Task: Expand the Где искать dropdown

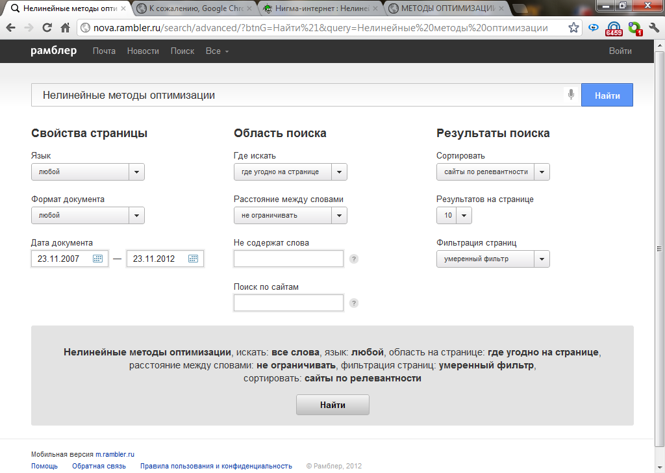Action: pyautogui.click(x=290, y=172)
